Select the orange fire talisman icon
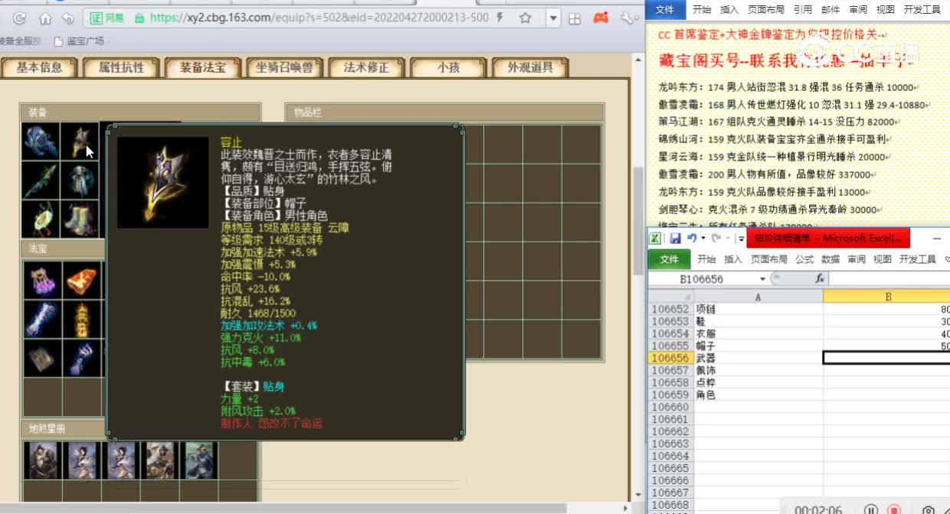The height and width of the screenshot is (514, 950). 82,281
